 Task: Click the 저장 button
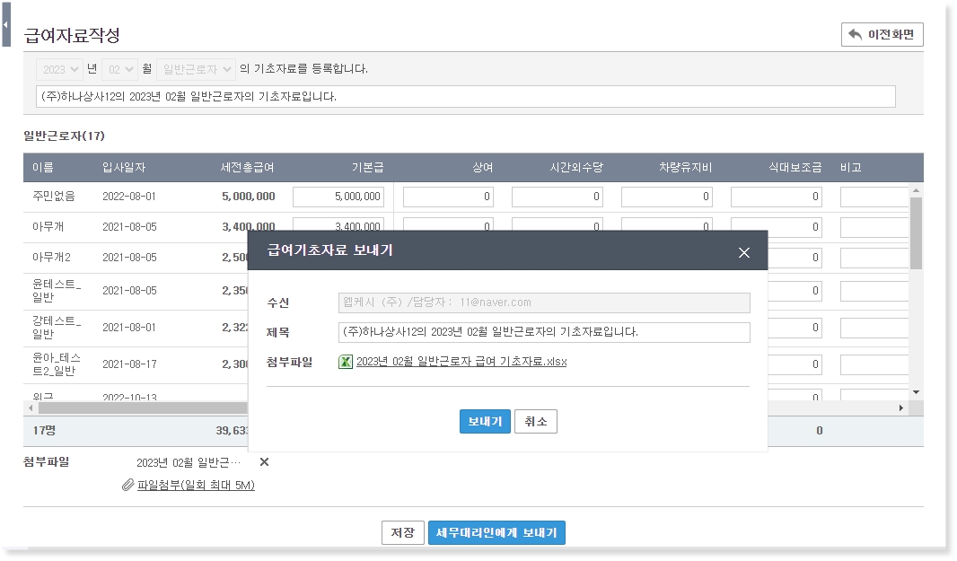pyautogui.click(x=402, y=533)
